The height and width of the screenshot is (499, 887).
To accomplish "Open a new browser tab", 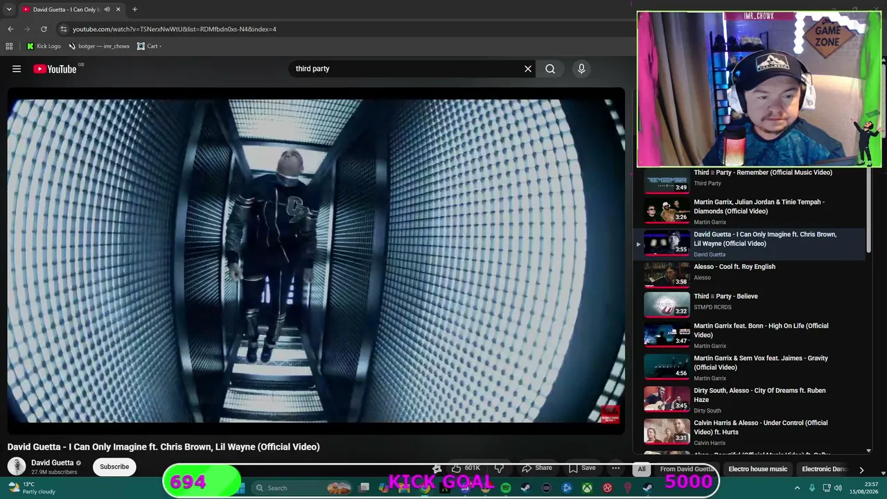I will coord(134,10).
